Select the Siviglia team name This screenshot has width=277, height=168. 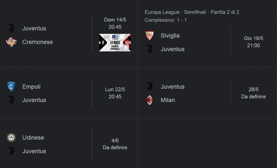170,36
